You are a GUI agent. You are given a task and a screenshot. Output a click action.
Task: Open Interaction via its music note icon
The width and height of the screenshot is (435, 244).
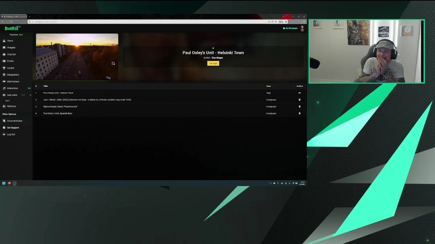click(4, 88)
